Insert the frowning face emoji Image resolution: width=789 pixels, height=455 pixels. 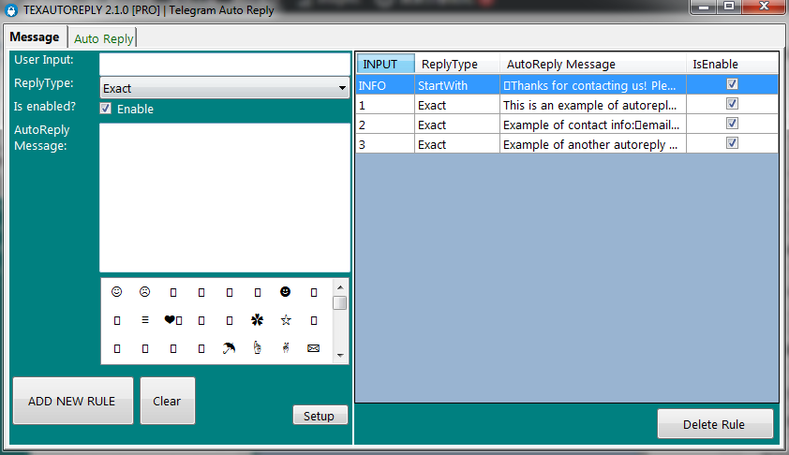tap(145, 292)
